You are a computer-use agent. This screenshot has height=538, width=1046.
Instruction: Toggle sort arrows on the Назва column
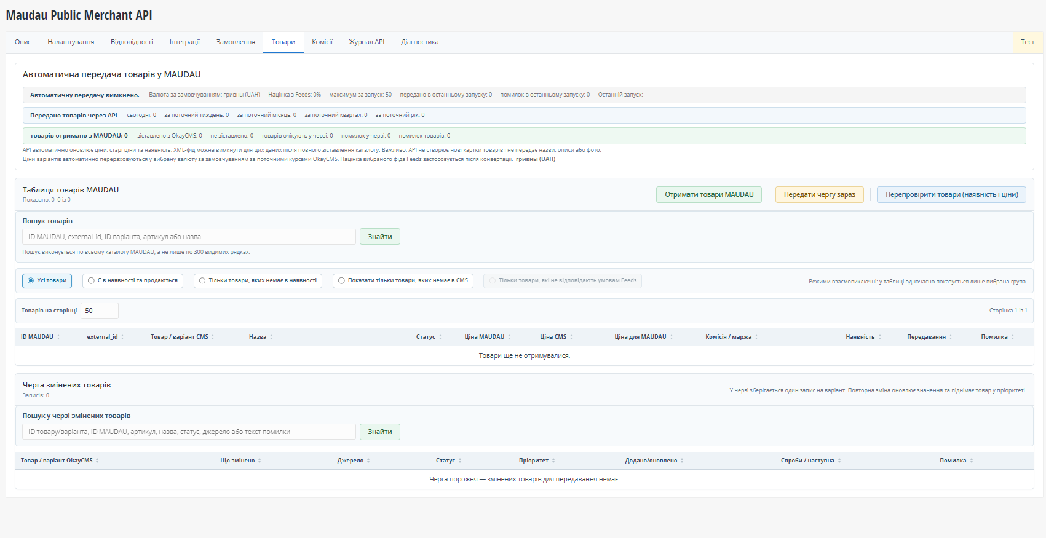(x=271, y=337)
